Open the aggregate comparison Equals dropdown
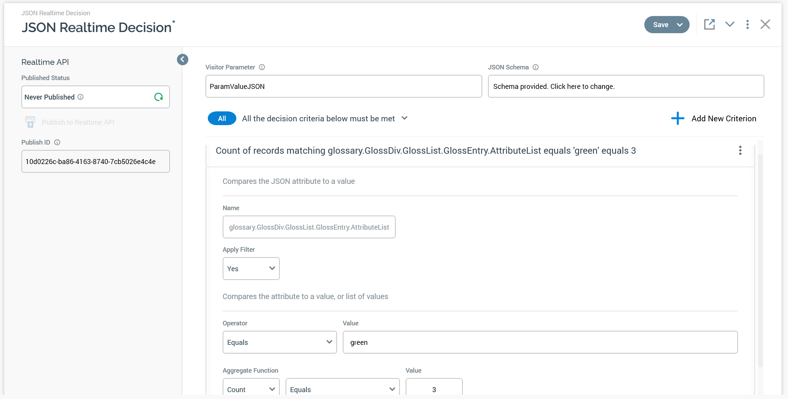 pyautogui.click(x=342, y=389)
